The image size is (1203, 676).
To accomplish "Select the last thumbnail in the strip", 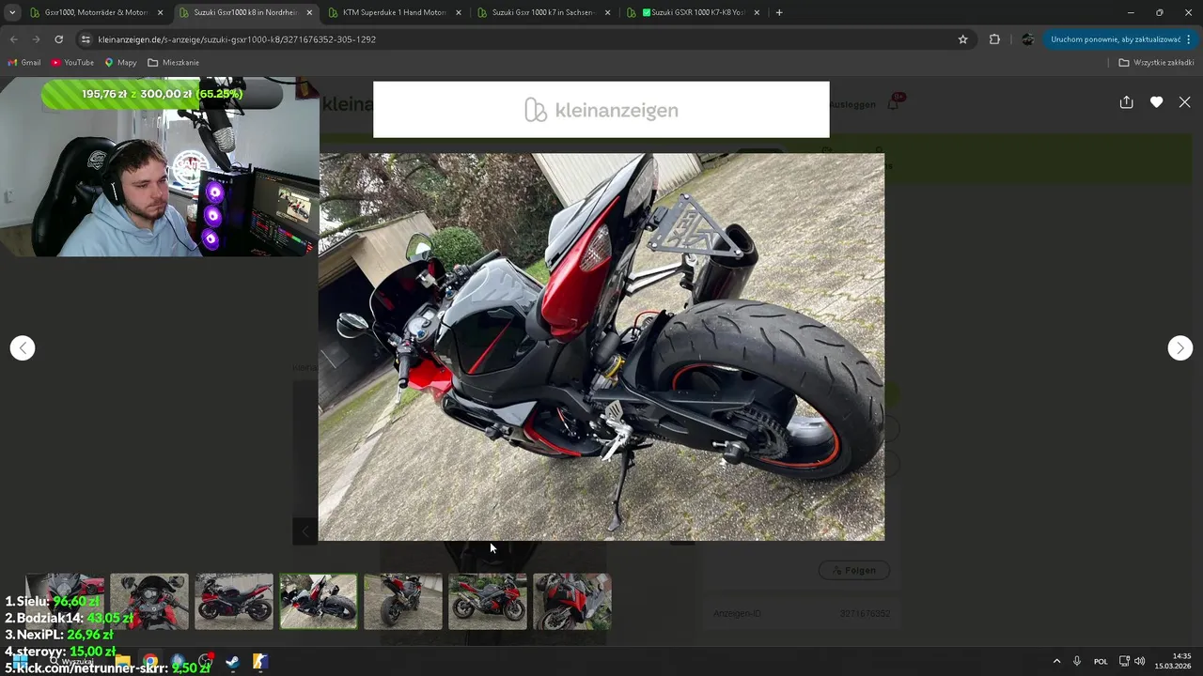I will pos(572,601).
